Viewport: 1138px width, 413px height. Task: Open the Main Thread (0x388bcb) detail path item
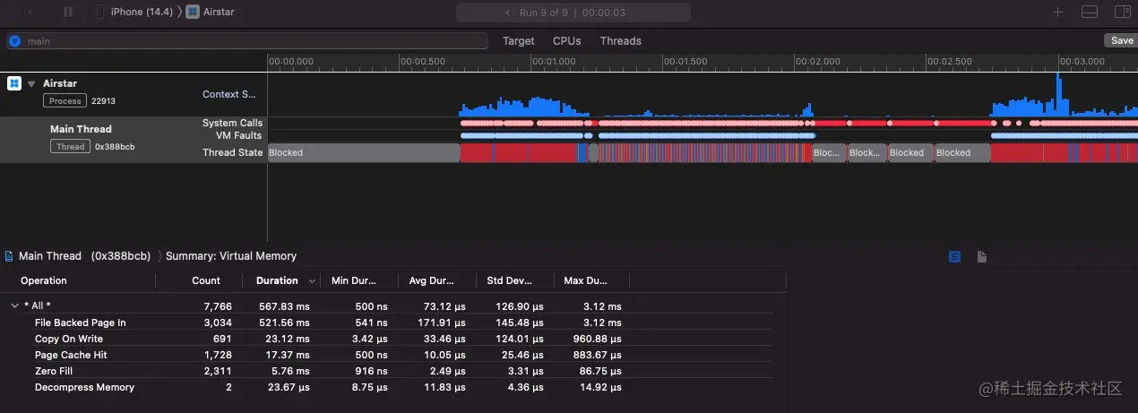(84, 256)
